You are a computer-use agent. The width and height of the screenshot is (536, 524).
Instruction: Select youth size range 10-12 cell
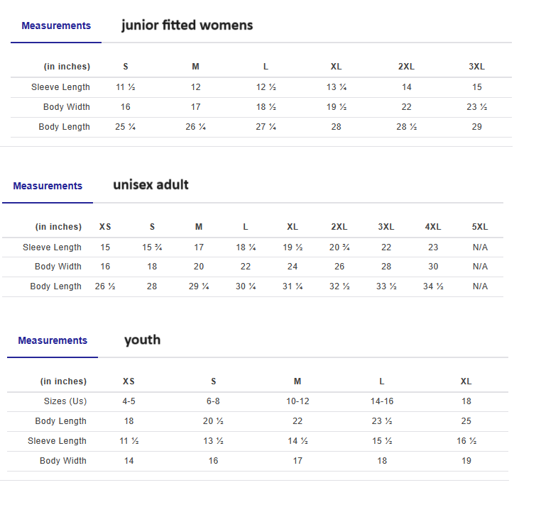[297, 401]
